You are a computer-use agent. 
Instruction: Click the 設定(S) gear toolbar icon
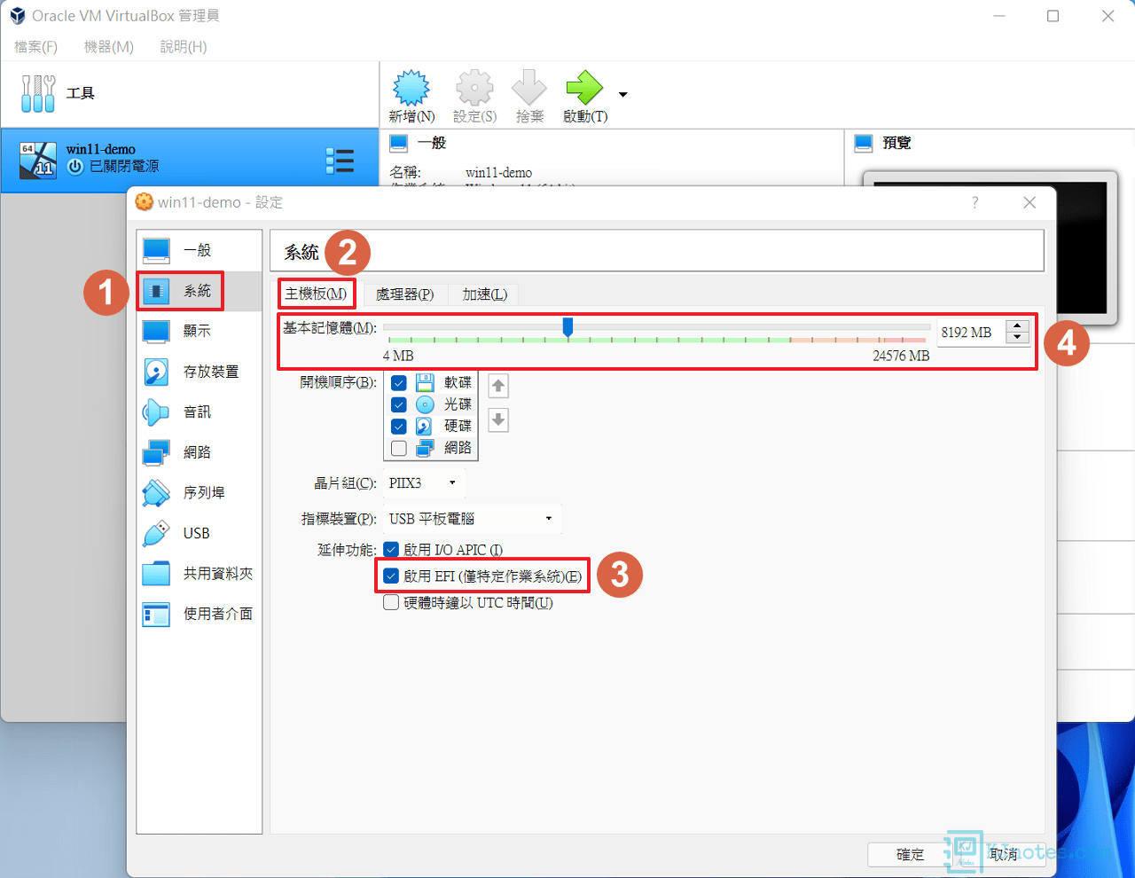(x=474, y=89)
